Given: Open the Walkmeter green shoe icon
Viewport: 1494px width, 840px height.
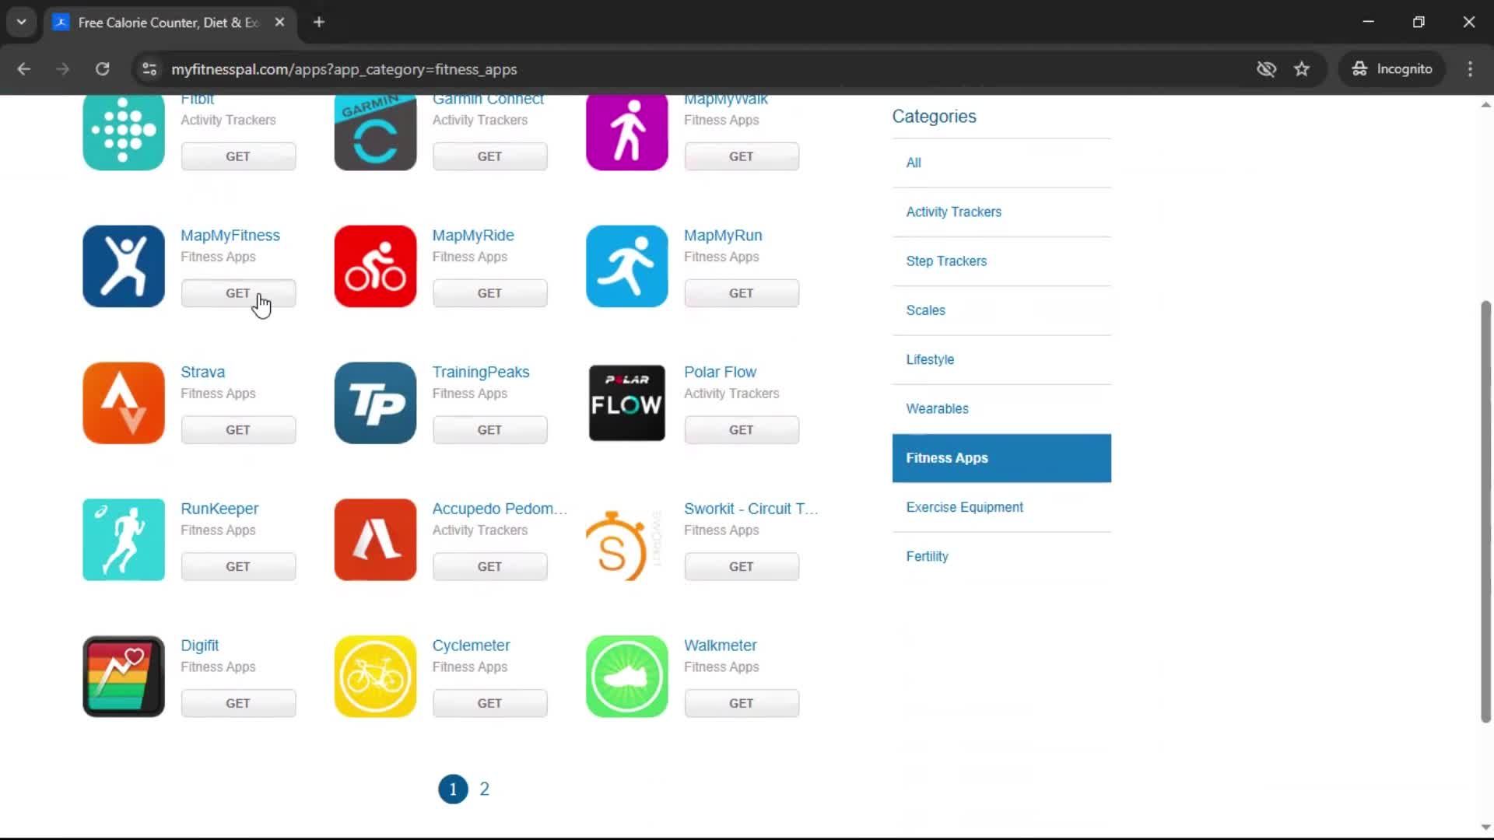Looking at the screenshot, I should (627, 677).
